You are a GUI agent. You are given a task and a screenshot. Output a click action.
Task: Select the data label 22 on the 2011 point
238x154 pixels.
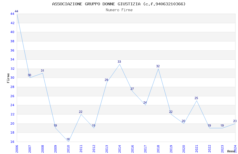tap(81, 112)
